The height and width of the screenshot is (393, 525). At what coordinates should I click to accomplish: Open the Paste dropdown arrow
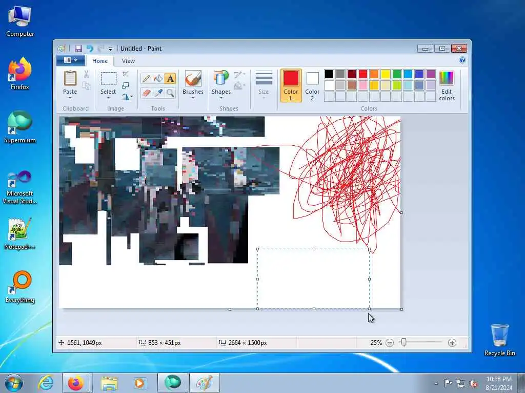pyautogui.click(x=70, y=98)
